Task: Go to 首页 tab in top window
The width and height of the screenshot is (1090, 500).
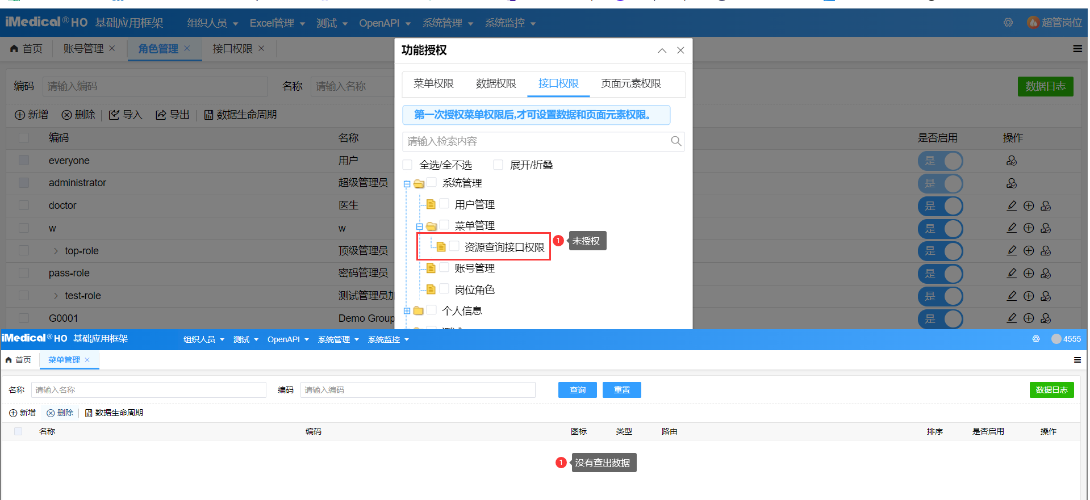Action: coord(27,49)
